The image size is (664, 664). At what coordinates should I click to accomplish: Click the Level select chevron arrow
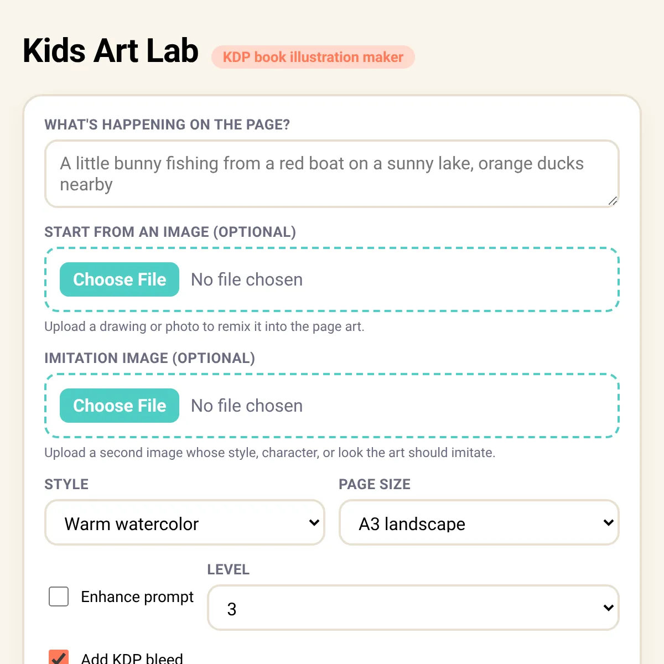608,608
